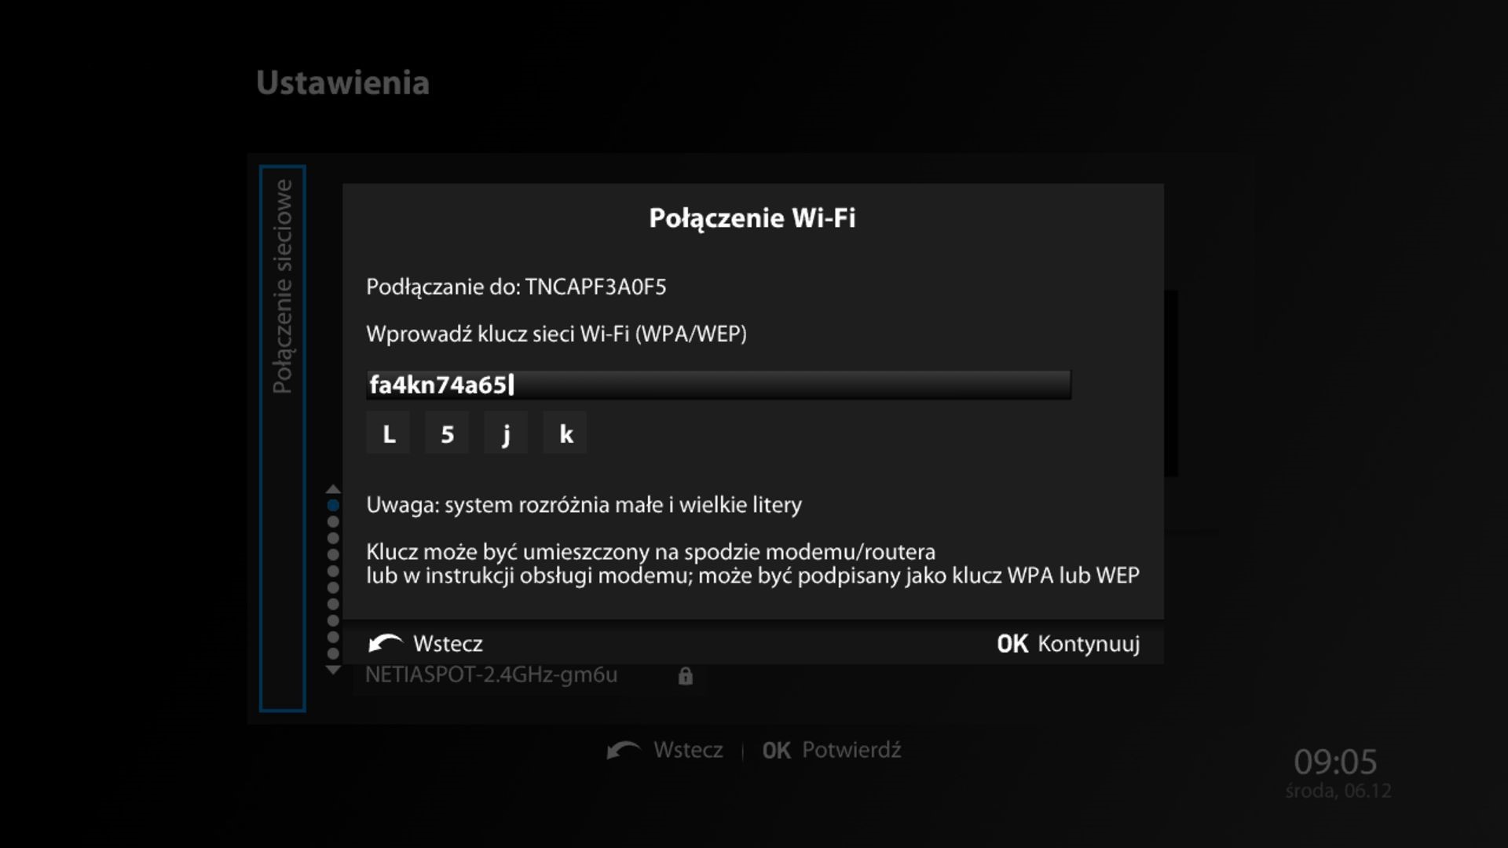Click the OK icon beside Potwierdź
Image resolution: width=1508 pixels, height=848 pixels.
pyautogui.click(x=776, y=751)
